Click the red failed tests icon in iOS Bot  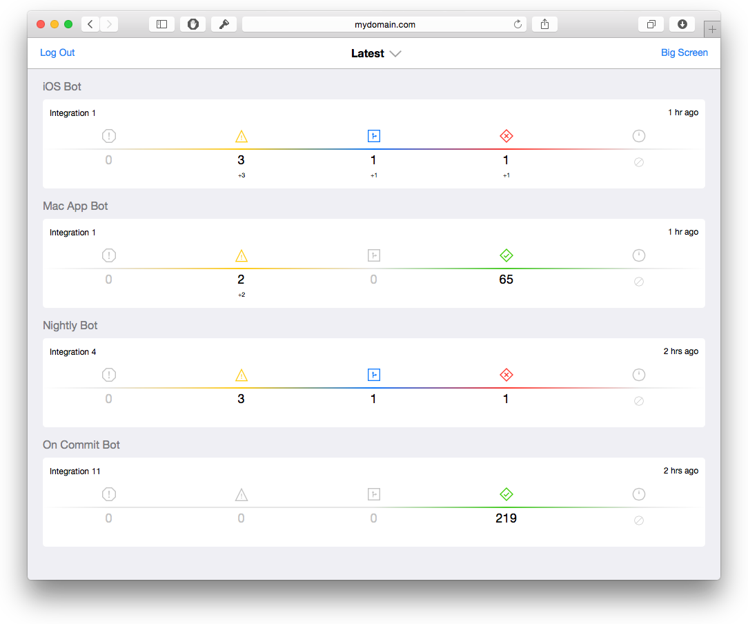506,137
